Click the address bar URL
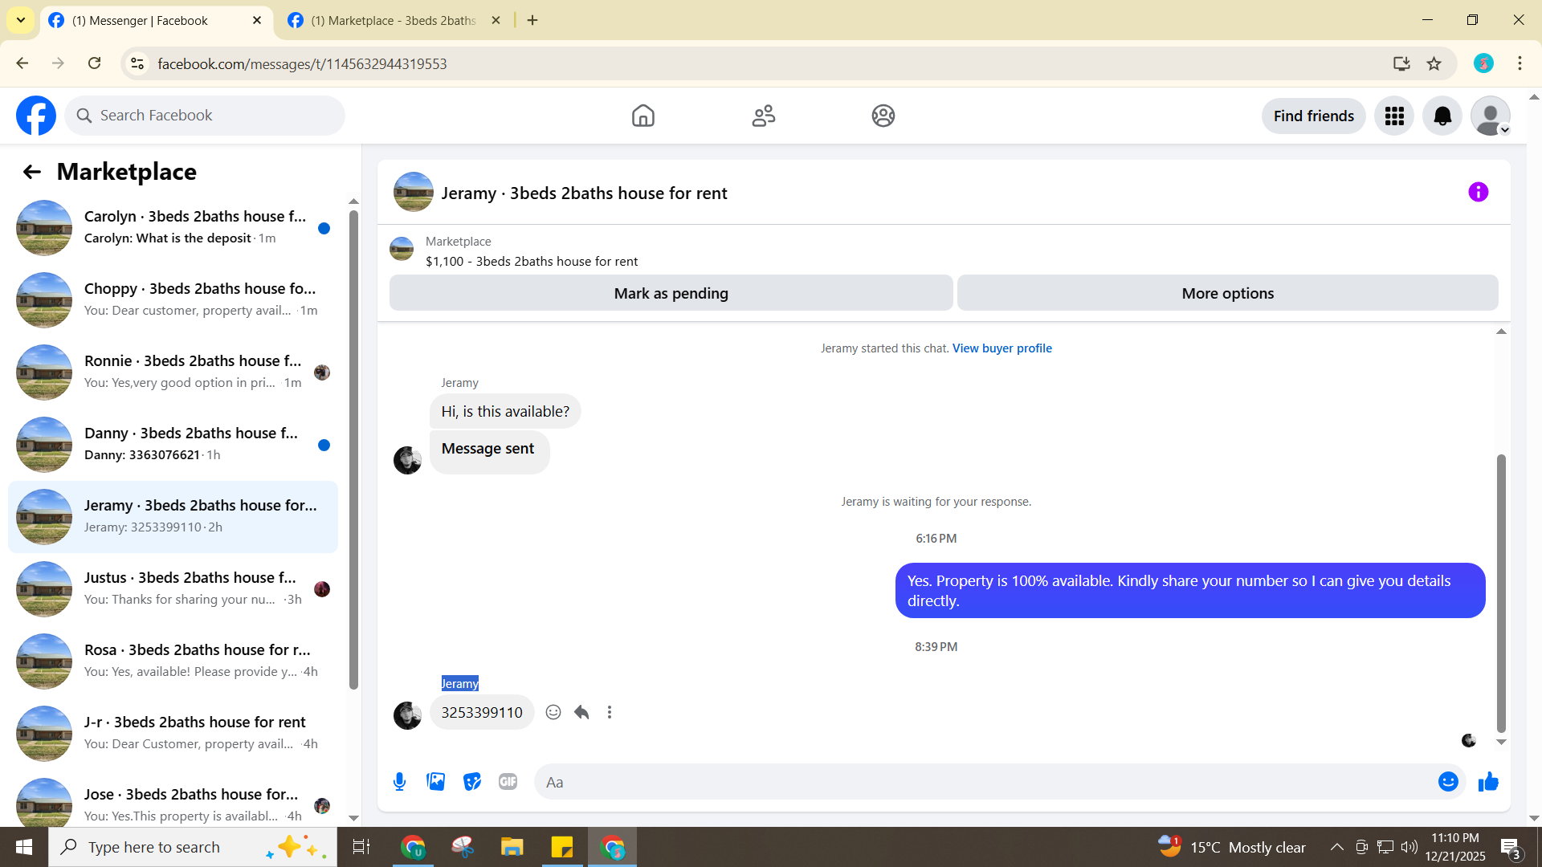 pos(302,64)
